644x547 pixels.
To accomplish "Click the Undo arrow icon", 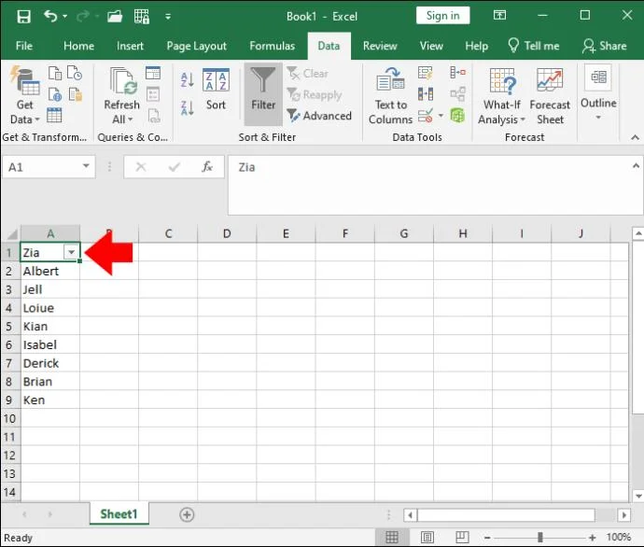I will coord(50,17).
